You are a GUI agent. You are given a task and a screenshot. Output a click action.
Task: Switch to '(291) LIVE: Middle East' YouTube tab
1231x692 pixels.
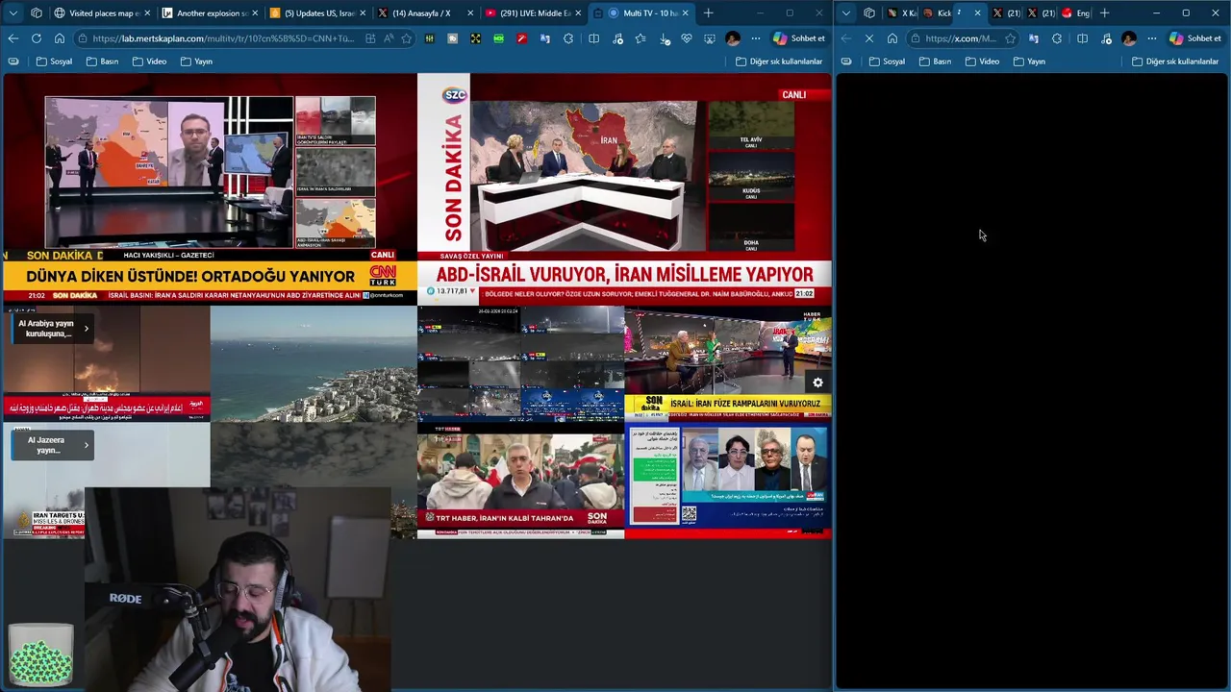(533, 12)
